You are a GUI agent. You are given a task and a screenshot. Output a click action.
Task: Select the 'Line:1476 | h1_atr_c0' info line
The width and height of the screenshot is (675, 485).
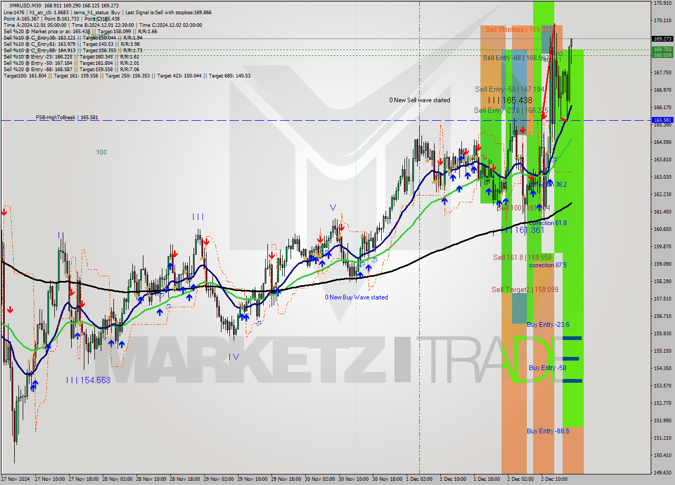coord(108,12)
